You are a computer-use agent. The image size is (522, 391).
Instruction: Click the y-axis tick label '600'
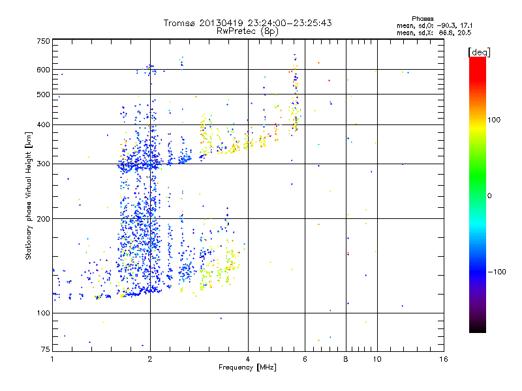[x=43, y=70]
